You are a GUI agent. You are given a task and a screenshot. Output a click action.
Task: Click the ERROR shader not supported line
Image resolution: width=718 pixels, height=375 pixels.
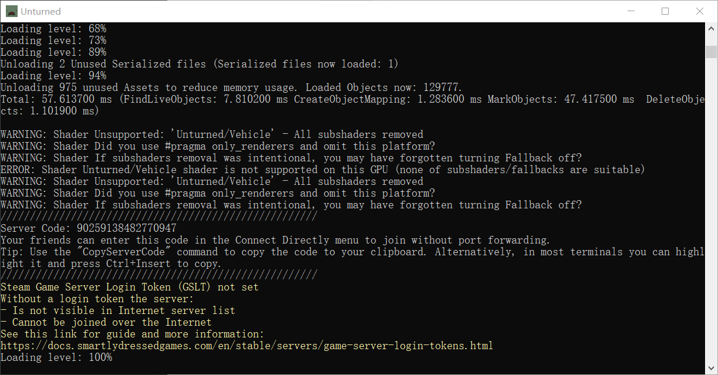pyautogui.click(x=323, y=170)
